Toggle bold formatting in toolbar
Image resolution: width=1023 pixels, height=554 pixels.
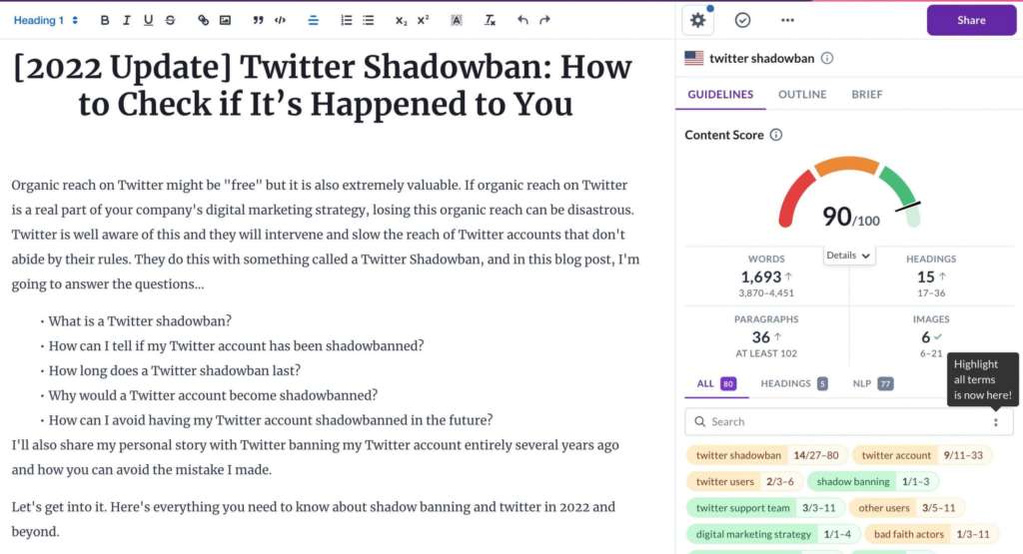click(104, 20)
